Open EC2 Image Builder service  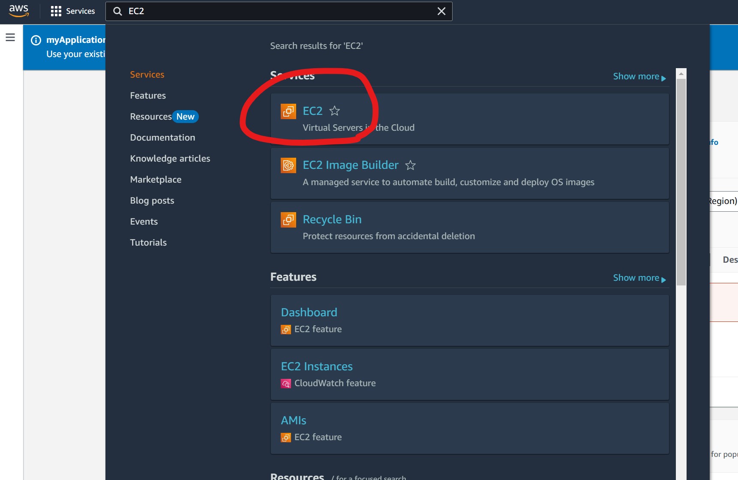click(x=351, y=165)
